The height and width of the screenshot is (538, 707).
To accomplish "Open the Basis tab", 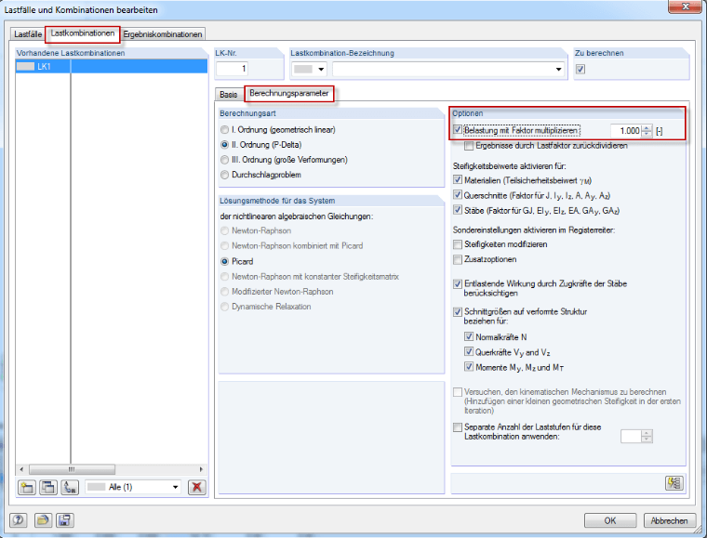I will [x=229, y=95].
